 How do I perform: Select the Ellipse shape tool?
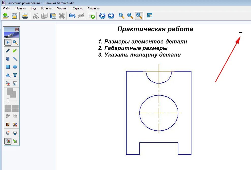15,67
